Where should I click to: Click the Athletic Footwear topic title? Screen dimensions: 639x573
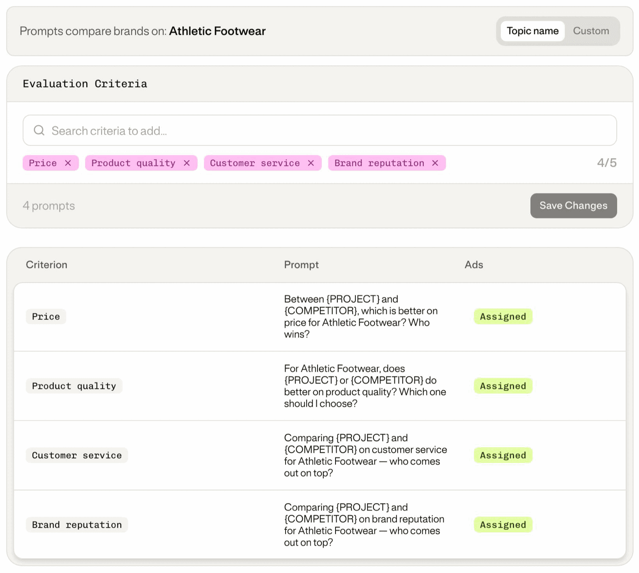click(x=217, y=31)
